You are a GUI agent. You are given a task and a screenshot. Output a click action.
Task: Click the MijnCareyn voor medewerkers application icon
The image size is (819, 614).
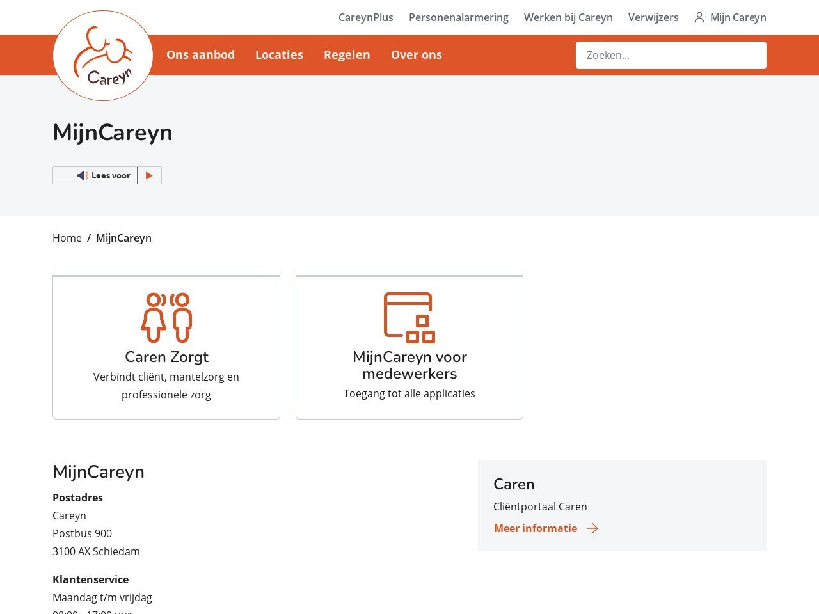coord(409,317)
